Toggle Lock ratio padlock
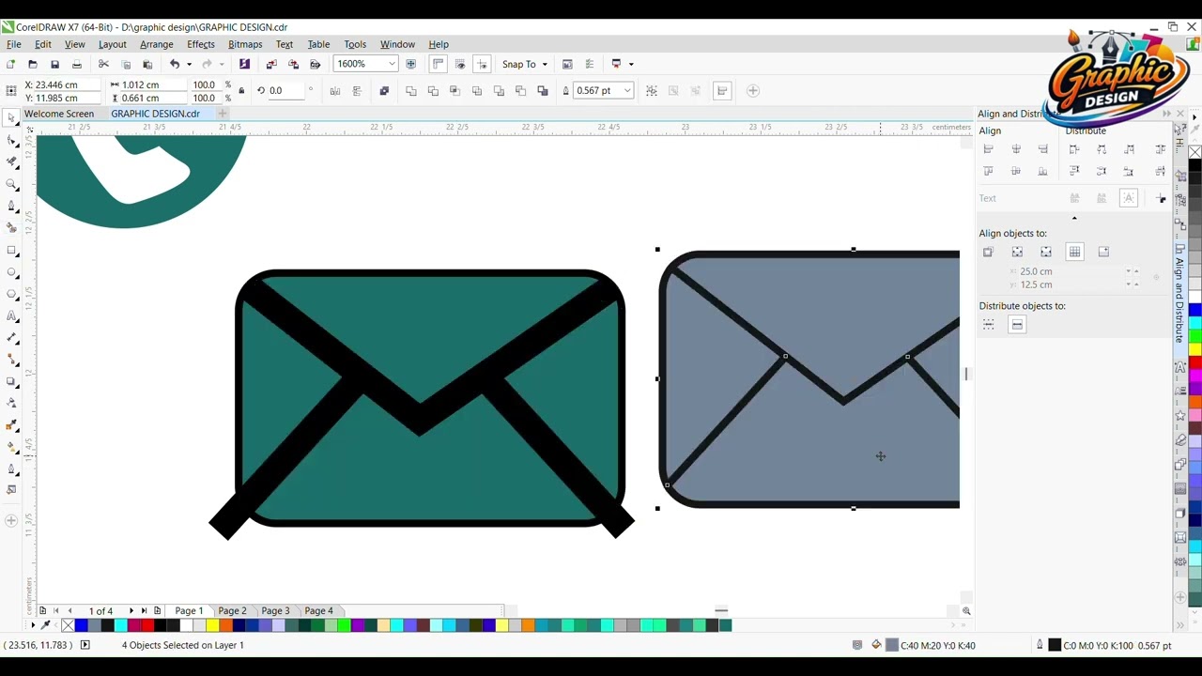Image resolution: width=1202 pixels, height=676 pixels. [241, 91]
